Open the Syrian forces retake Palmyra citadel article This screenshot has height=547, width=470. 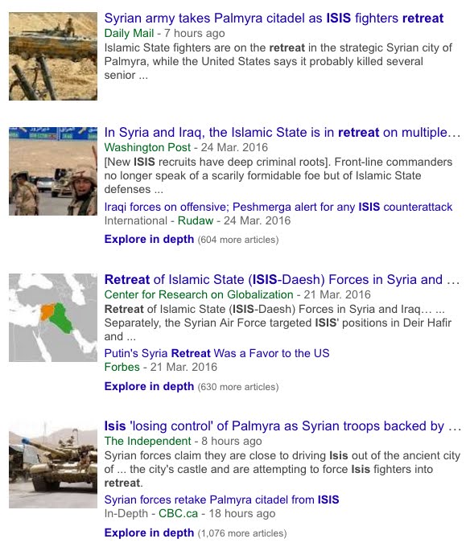pos(221,500)
